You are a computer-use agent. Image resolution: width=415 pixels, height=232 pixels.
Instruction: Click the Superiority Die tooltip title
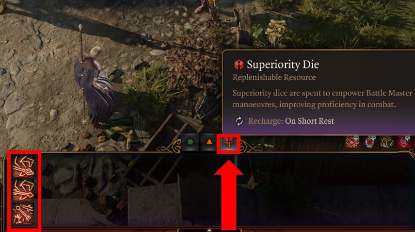pyautogui.click(x=283, y=65)
